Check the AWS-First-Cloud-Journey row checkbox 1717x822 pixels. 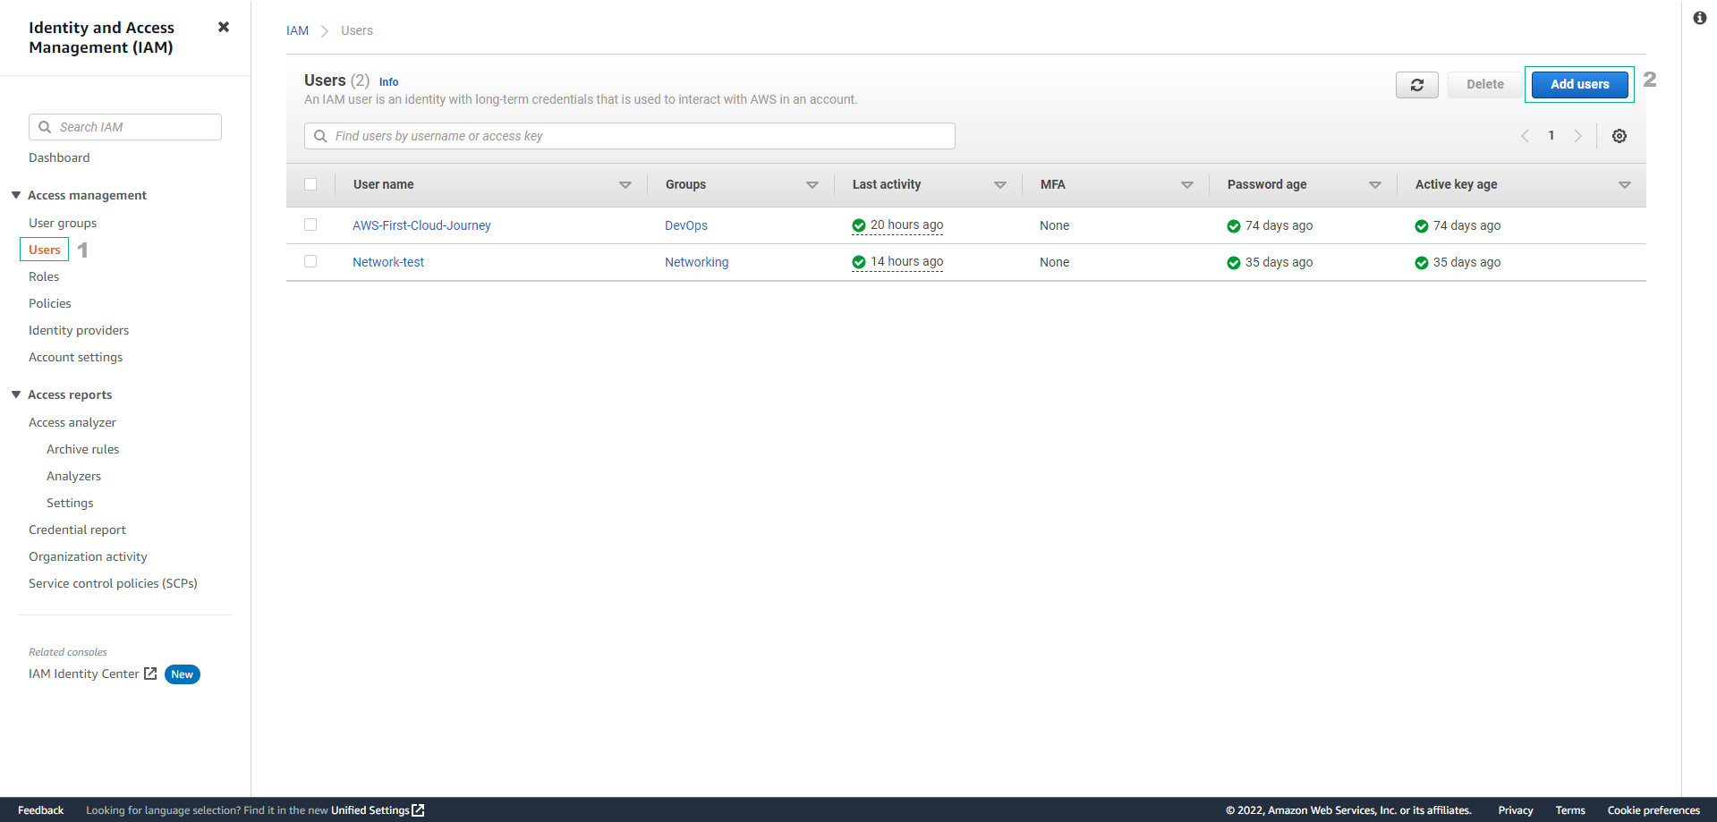[310, 225]
